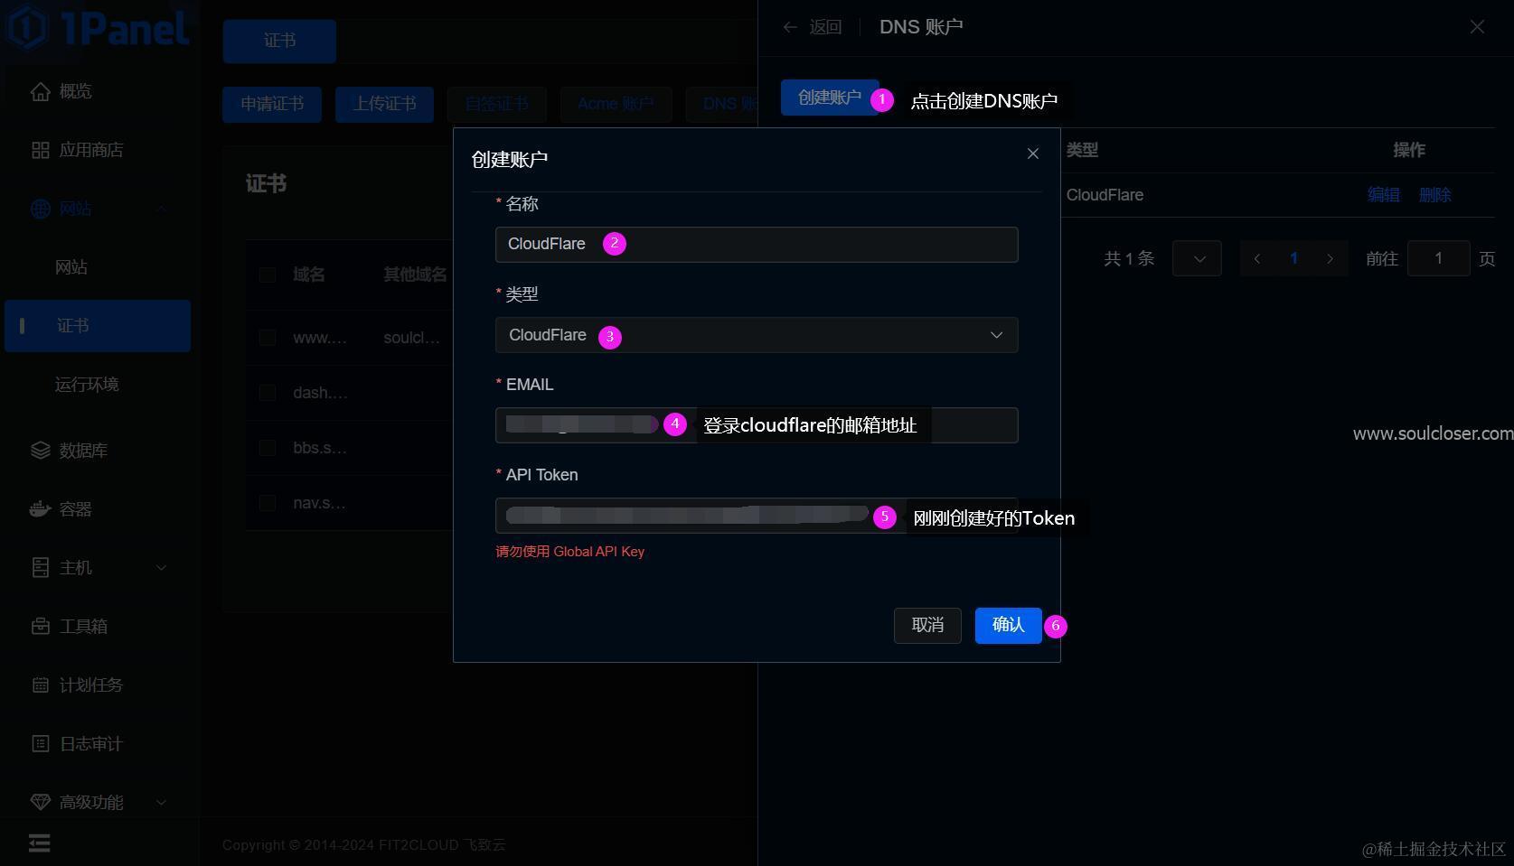Open the 数据库 database stack icon

[x=40, y=450]
